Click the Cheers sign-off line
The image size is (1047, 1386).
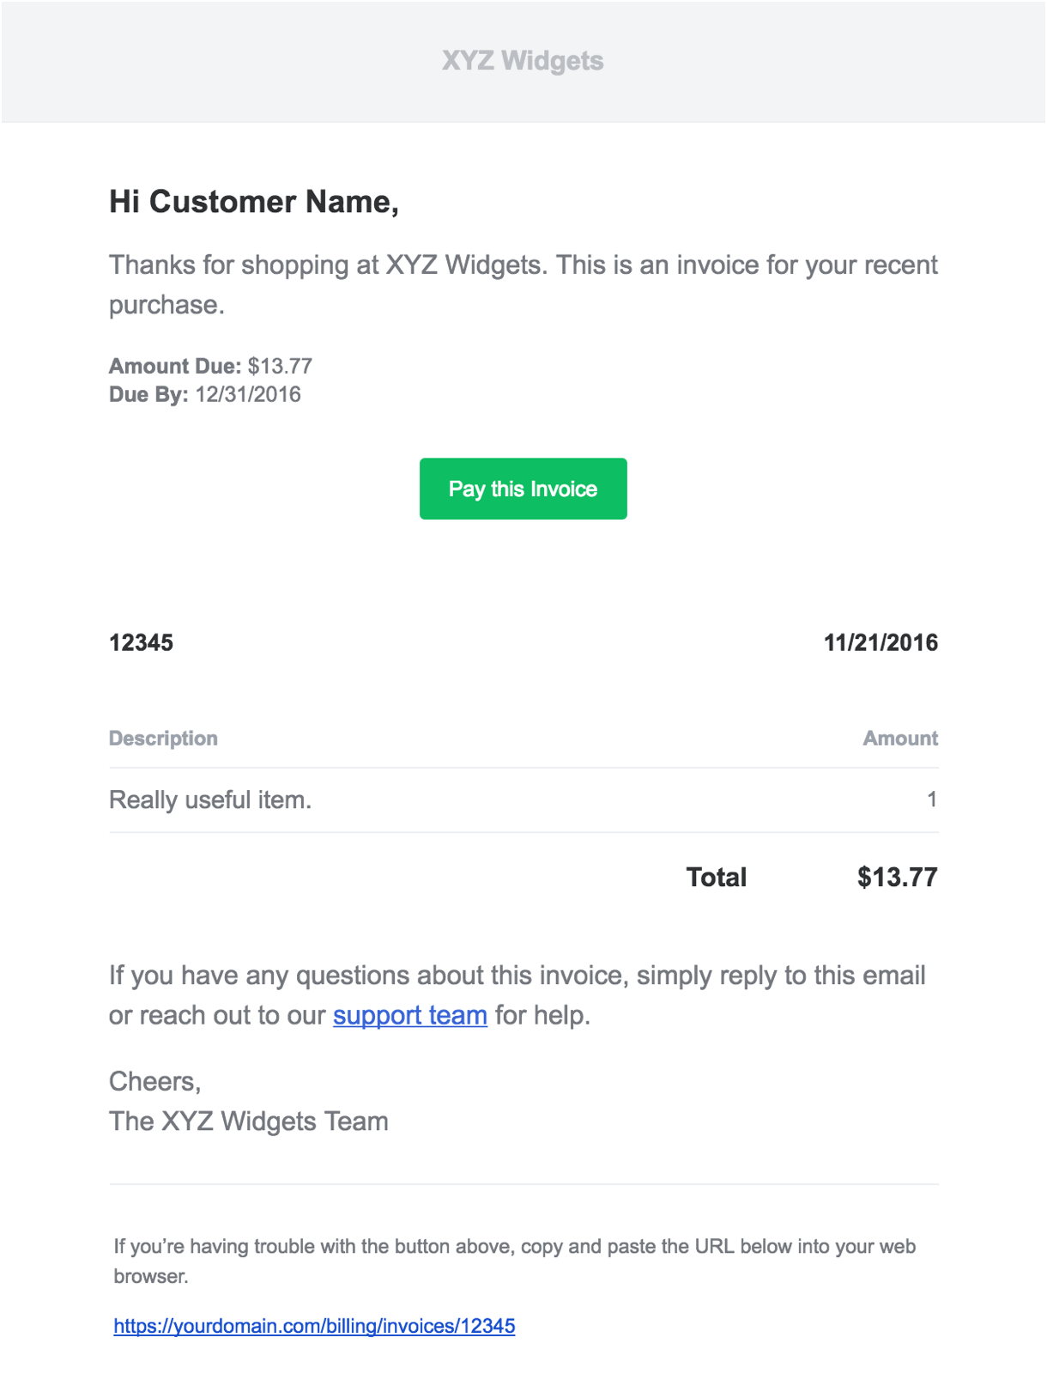pyautogui.click(x=154, y=1081)
